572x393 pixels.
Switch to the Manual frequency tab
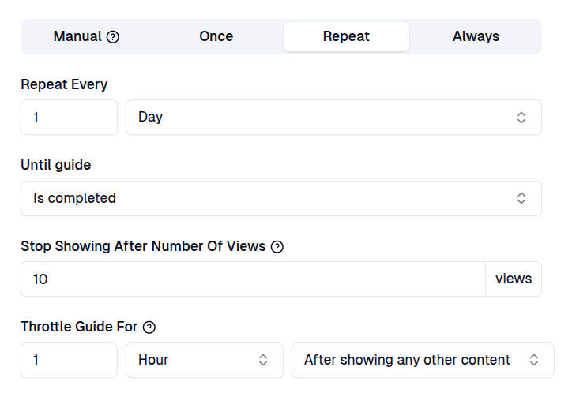(x=86, y=36)
